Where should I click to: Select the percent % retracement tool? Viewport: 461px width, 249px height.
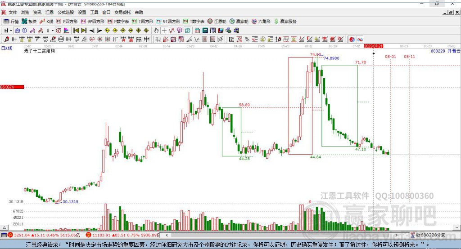click(247, 40)
